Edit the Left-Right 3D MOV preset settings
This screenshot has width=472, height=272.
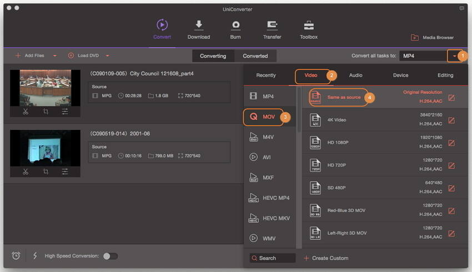click(451, 234)
